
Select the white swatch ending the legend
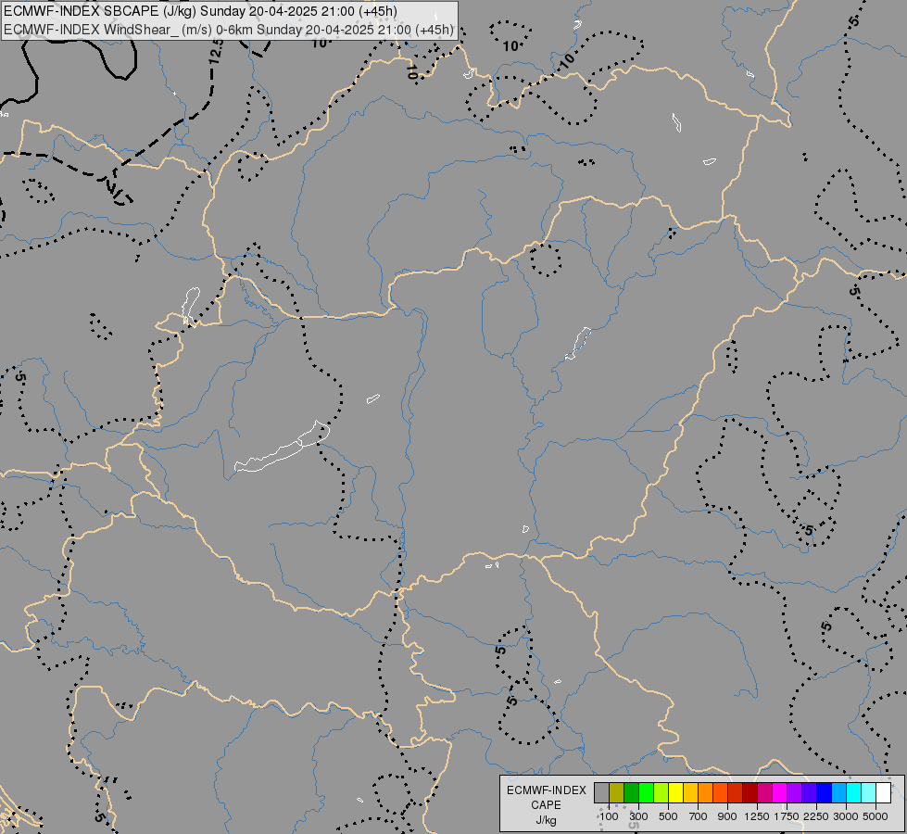(x=884, y=793)
